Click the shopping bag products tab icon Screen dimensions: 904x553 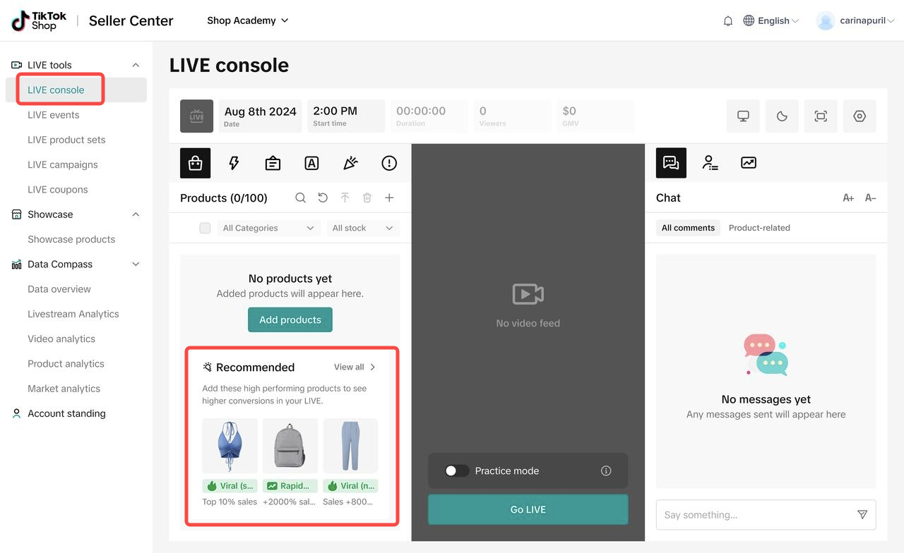[195, 163]
